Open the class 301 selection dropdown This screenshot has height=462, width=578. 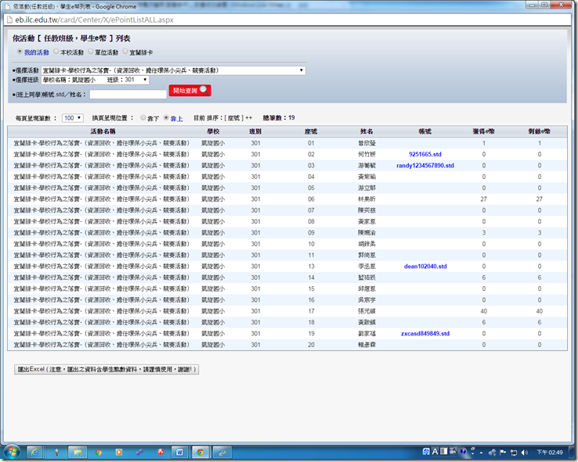tap(127, 80)
